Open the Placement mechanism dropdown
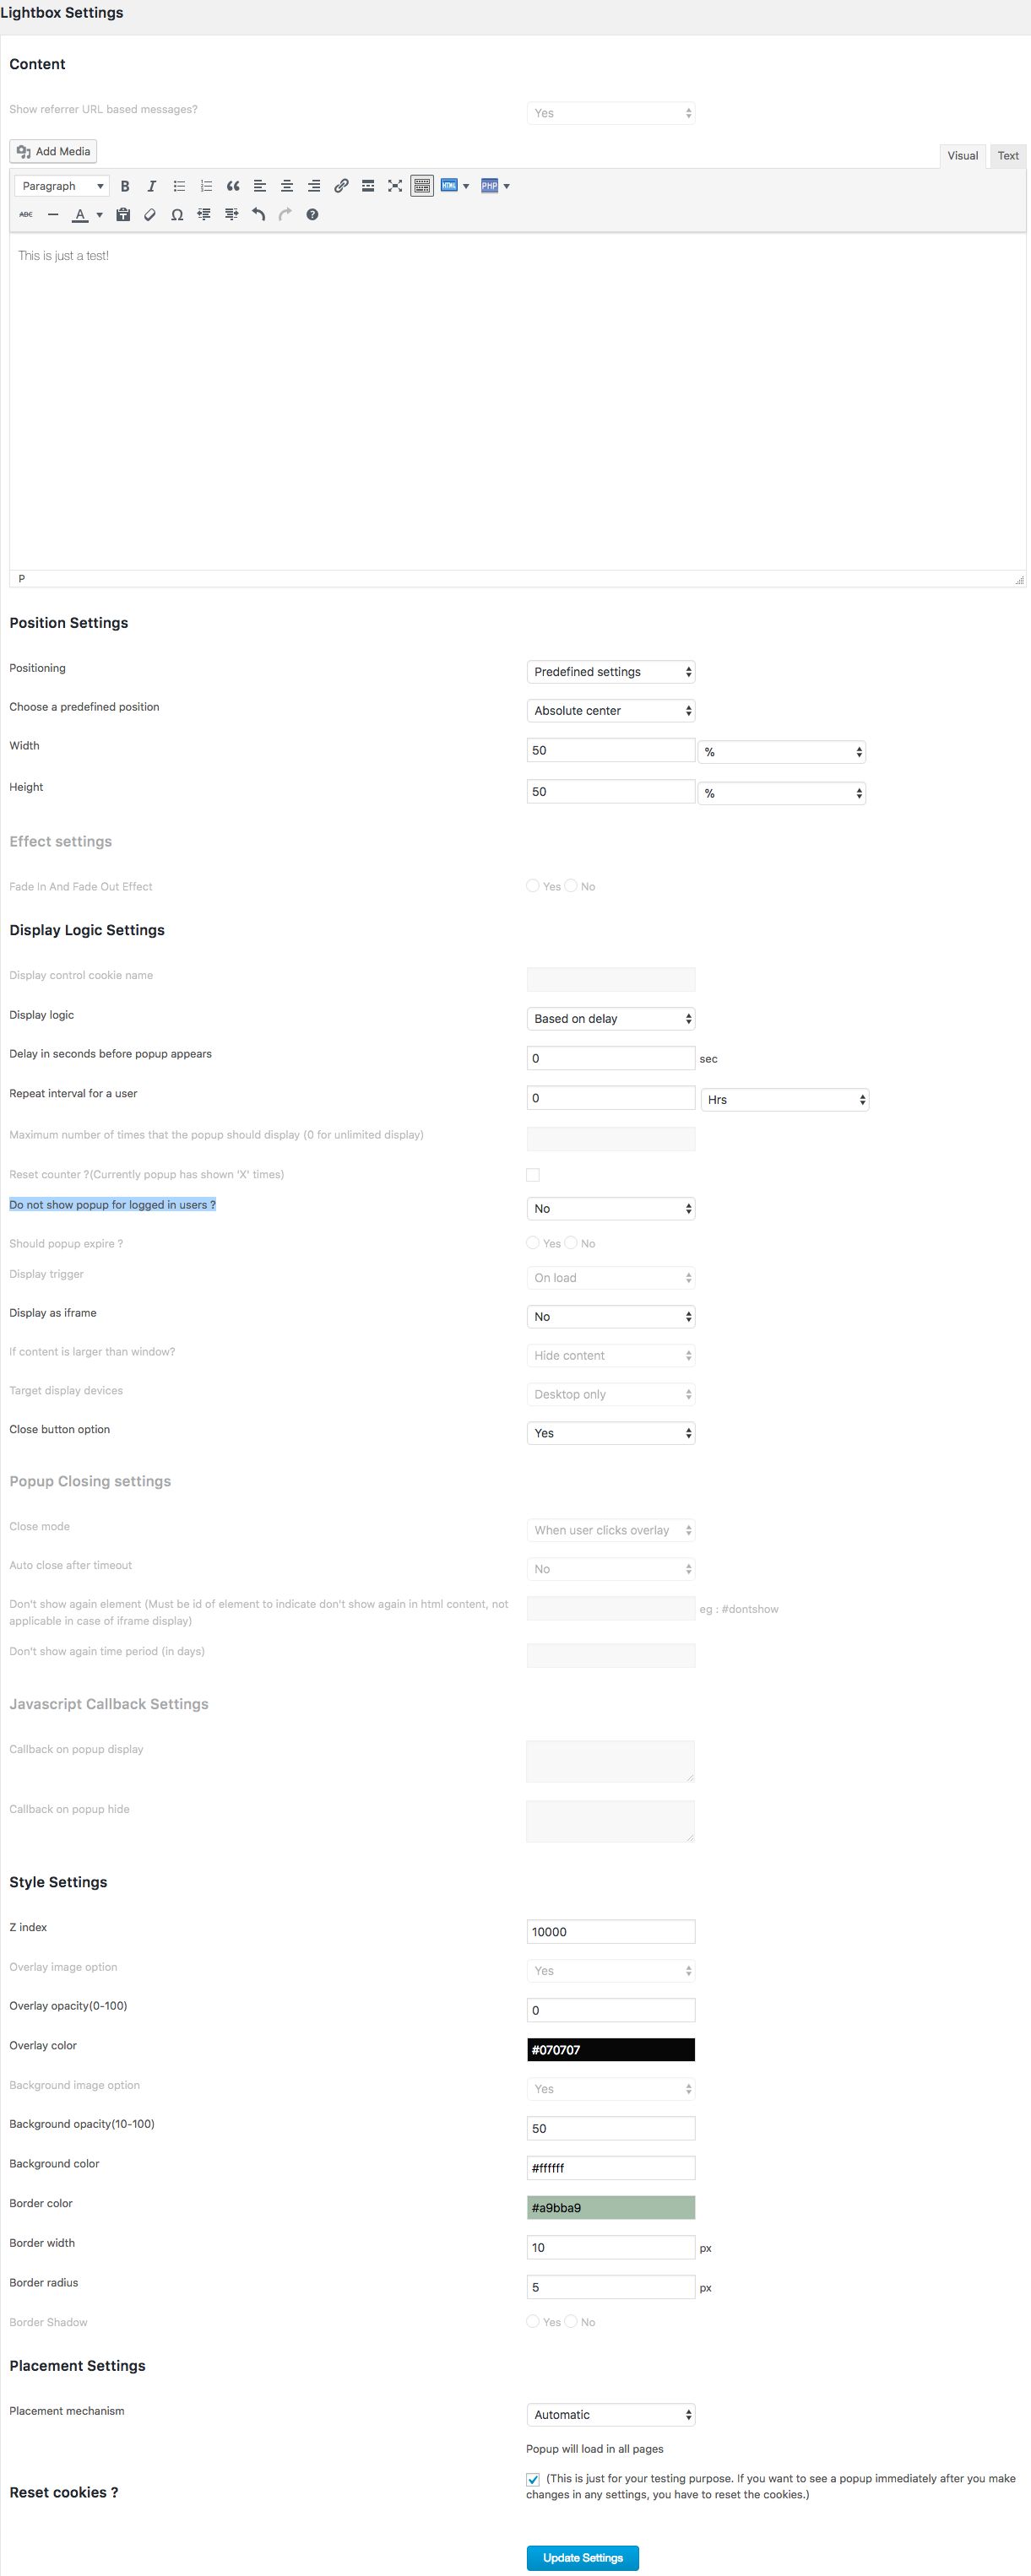This screenshot has height=2576, width=1031. coord(610,2415)
